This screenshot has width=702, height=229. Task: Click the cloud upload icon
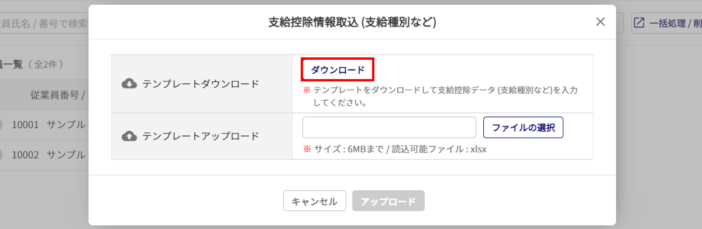(x=129, y=136)
